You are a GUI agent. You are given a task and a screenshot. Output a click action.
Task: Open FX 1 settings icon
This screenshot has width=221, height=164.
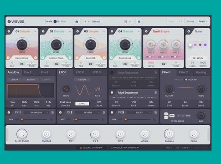[x=52, y=113]
